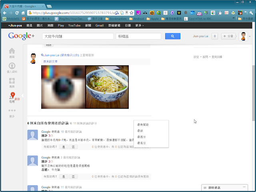Screen dimensions: 256x192
Task: Click the browser address bar URL
Action: (74, 13)
